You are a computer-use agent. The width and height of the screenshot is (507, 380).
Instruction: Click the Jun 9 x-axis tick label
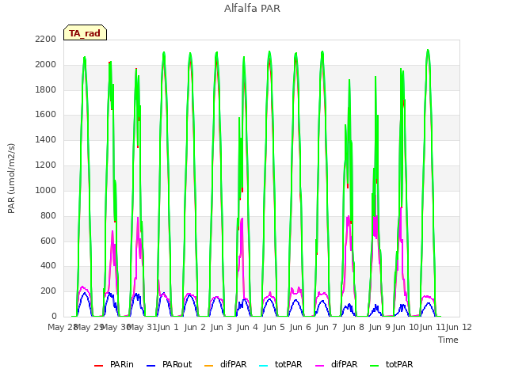coord(379,327)
